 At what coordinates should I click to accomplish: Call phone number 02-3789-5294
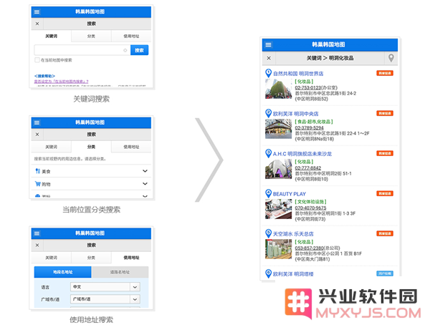click(309, 128)
